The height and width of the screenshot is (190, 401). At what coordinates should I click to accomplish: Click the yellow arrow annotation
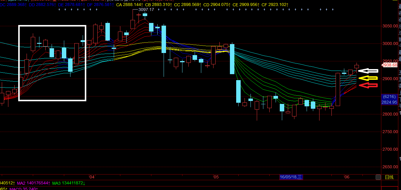(368, 78)
